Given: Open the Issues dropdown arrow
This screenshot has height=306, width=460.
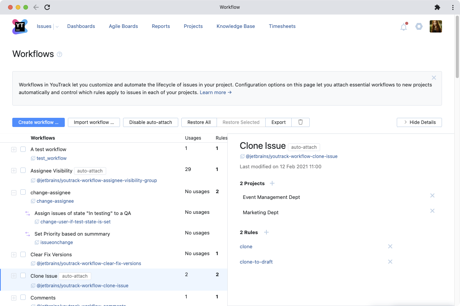Looking at the screenshot, I should [57, 27].
